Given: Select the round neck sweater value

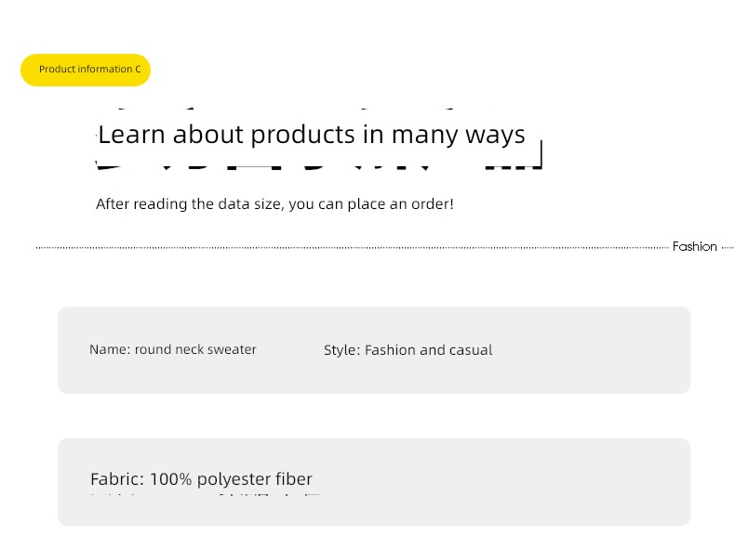Looking at the screenshot, I should (195, 349).
